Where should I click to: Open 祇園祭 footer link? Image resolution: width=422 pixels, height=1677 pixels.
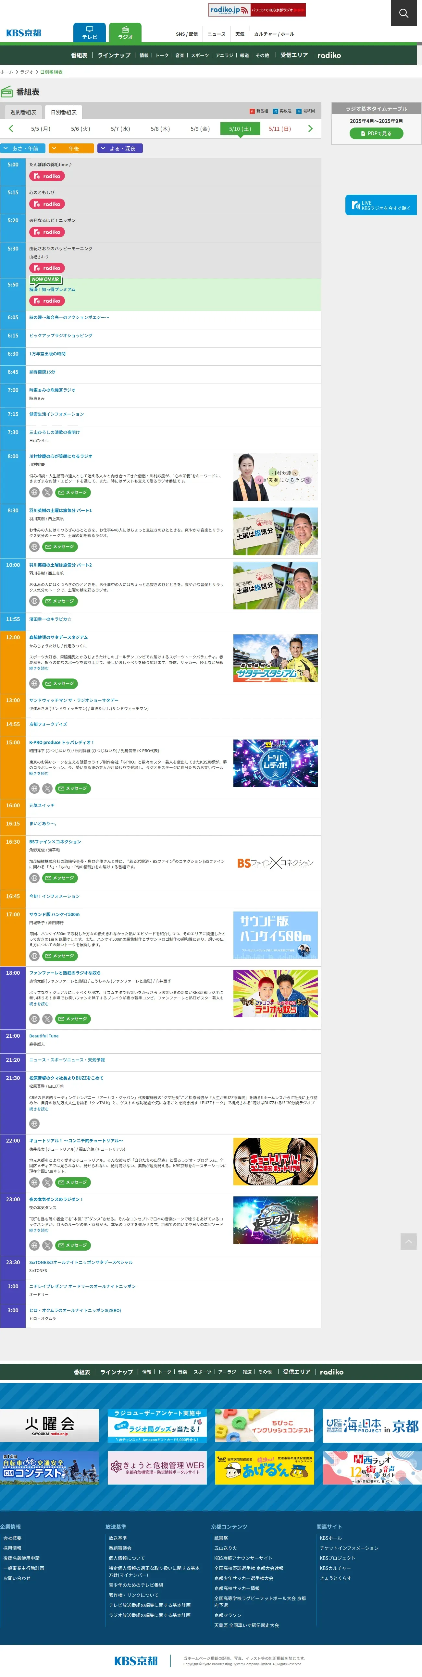[221, 1538]
